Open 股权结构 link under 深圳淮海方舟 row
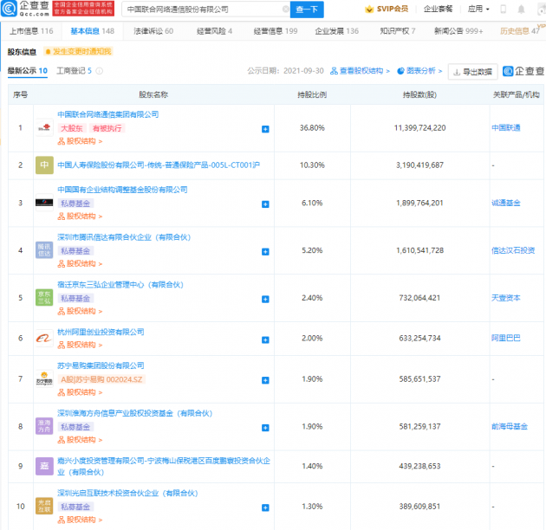 [x=80, y=440]
